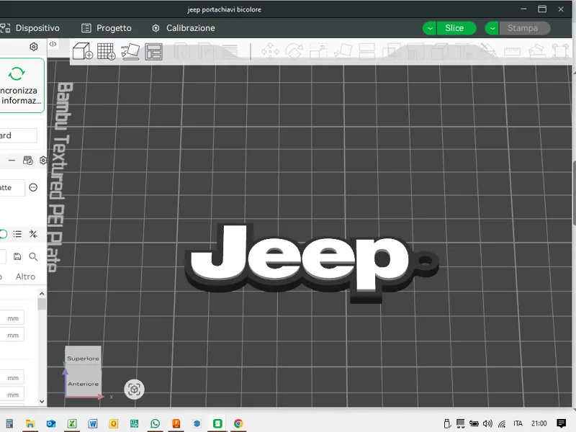The height and width of the screenshot is (432, 576).
Task: Click the Add model cube icon
Action: [82, 51]
